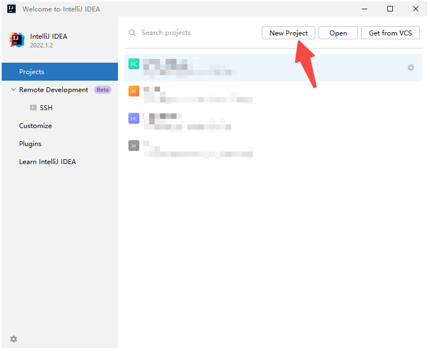Close the Welcome to IntelliJ IDEA window
The width and height of the screenshot is (430, 351).
point(415,9)
